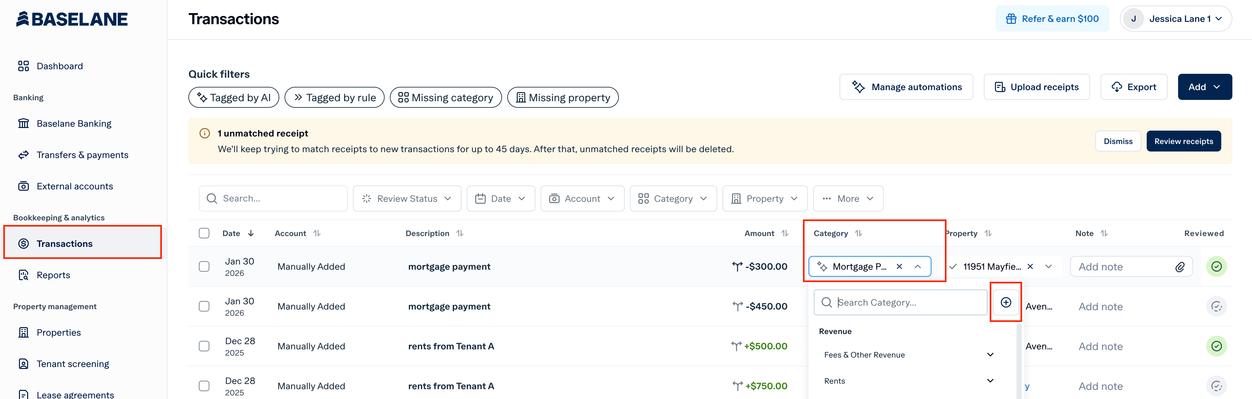This screenshot has width=1252, height=399.
Task: Click the attach receipt paperclip icon
Action: click(x=1180, y=267)
